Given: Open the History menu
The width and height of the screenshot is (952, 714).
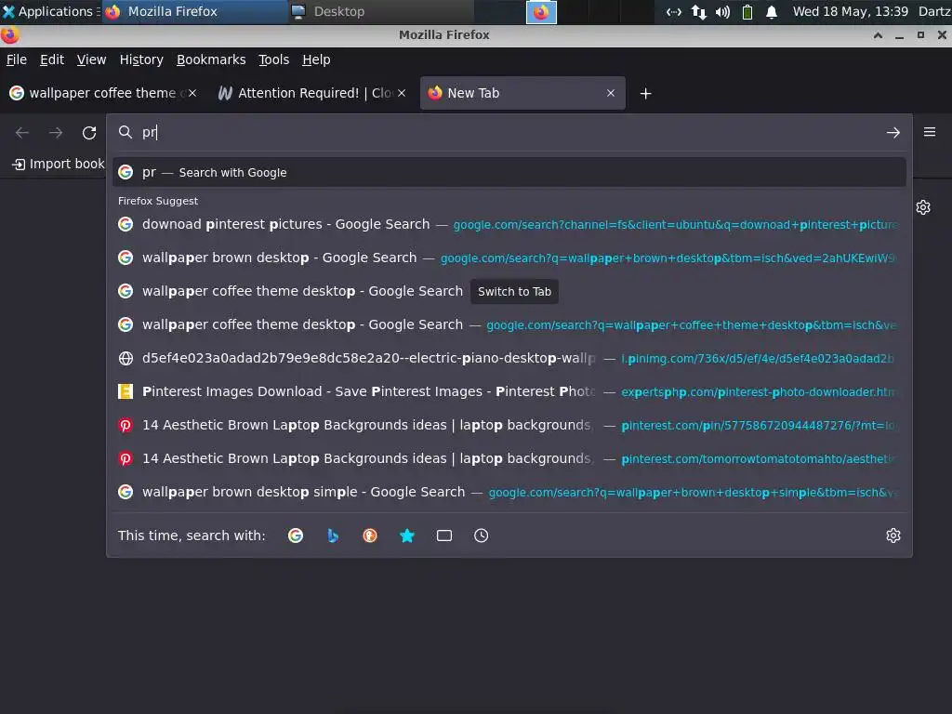Looking at the screenshot, I should [141, 59].
